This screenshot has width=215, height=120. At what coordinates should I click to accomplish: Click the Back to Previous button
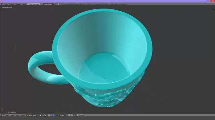coord(33,4)
